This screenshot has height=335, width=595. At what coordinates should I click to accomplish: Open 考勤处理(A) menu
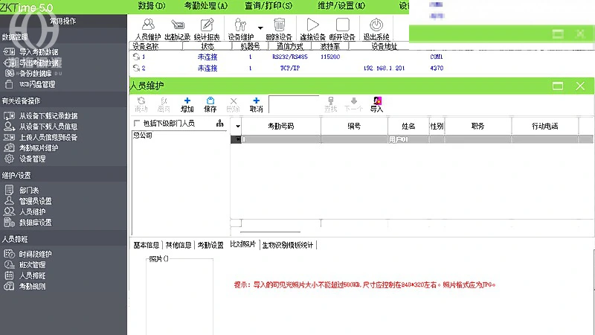(206, 6)
